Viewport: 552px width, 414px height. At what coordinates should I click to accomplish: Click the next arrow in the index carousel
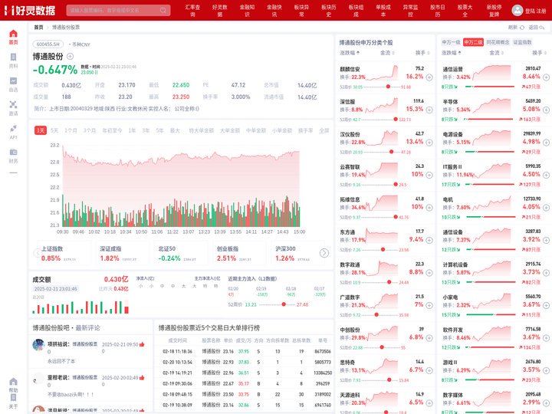(x=324, y=253)
